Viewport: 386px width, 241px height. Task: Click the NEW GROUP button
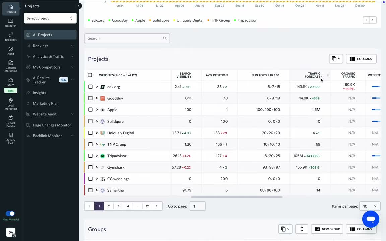pos(327,229)
